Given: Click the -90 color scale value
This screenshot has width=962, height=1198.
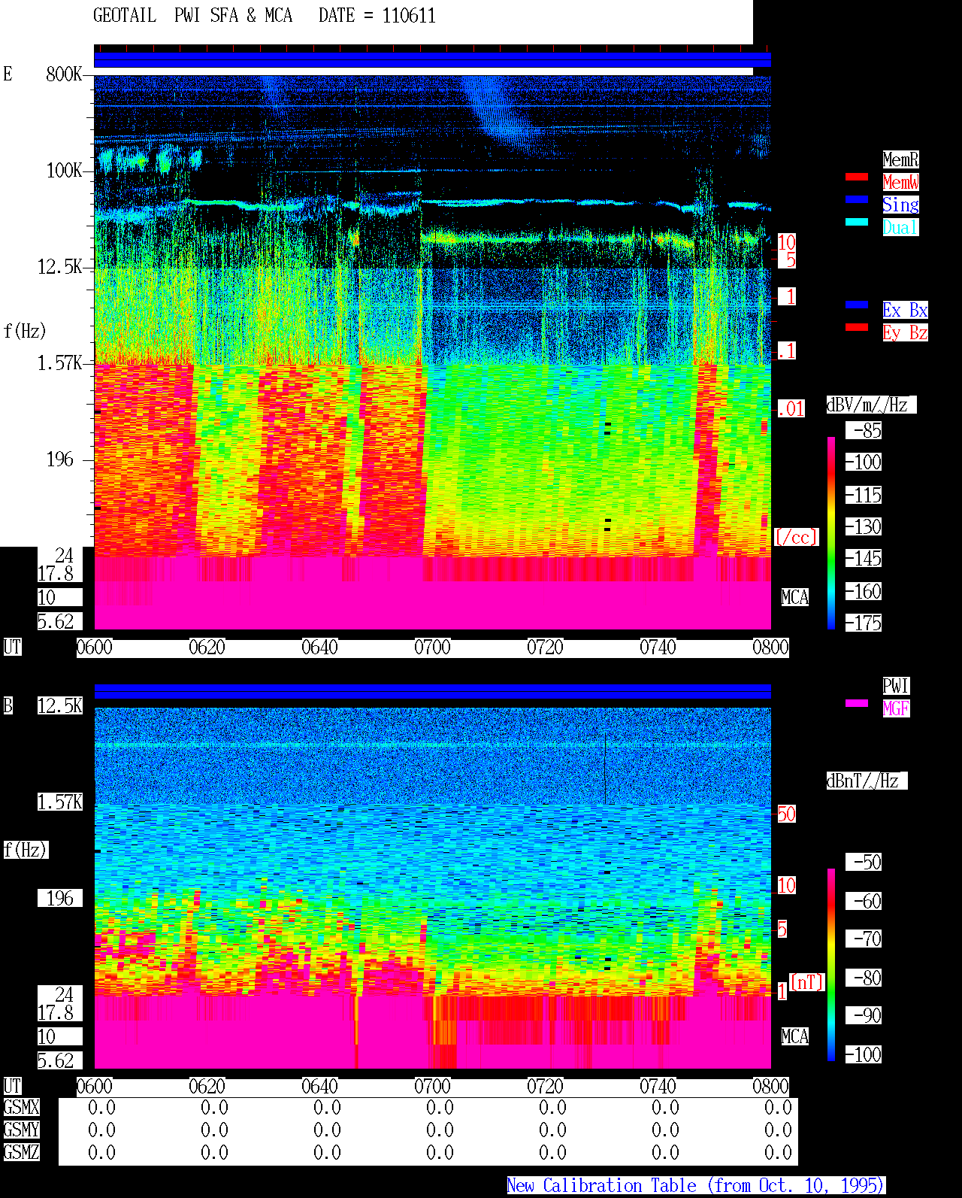Looking at the screenshot, I should (x=864, y=1015).
